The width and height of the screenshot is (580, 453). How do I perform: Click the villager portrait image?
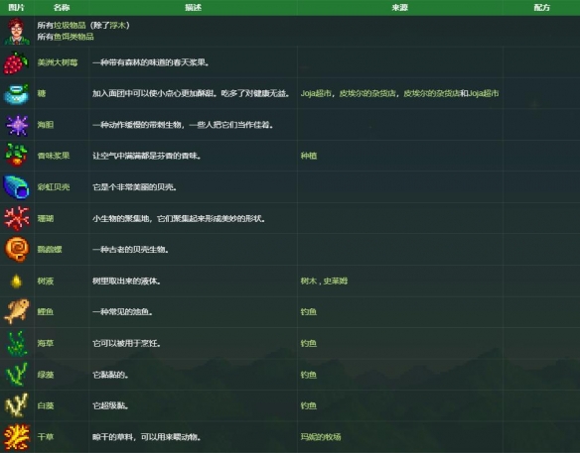tap(17, 32)
